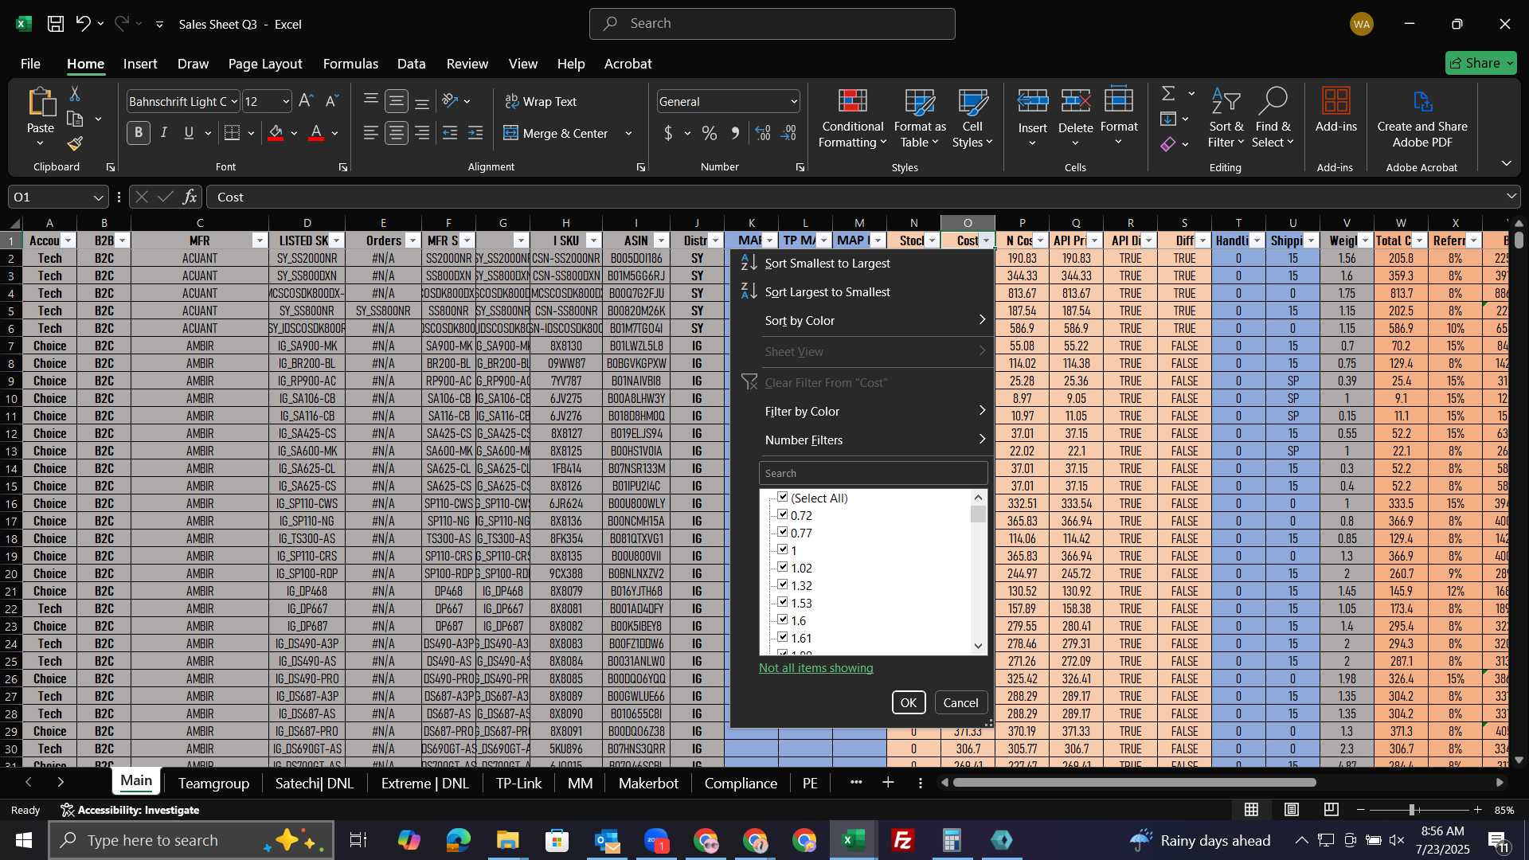
Task: Click Insert cells icon
Action: click(x=1033, y=101)
